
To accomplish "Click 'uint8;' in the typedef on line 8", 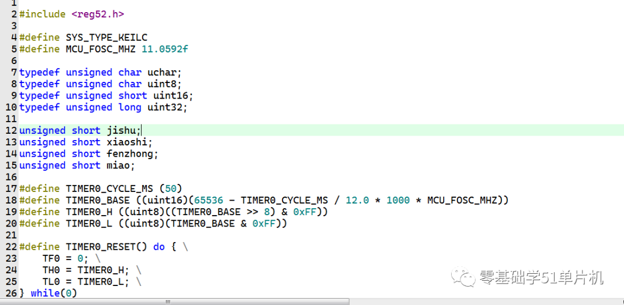I will 165,84.
